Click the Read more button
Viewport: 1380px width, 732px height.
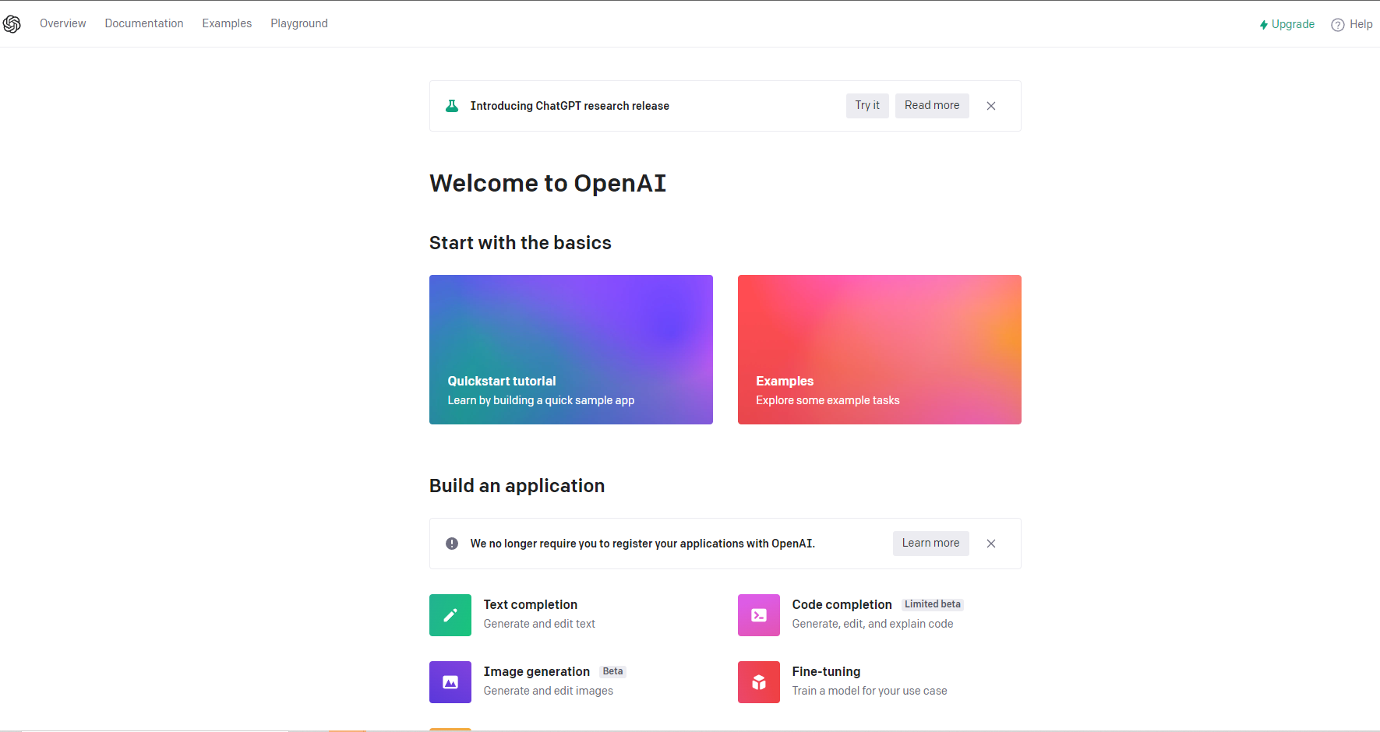[x=932, y=106]
